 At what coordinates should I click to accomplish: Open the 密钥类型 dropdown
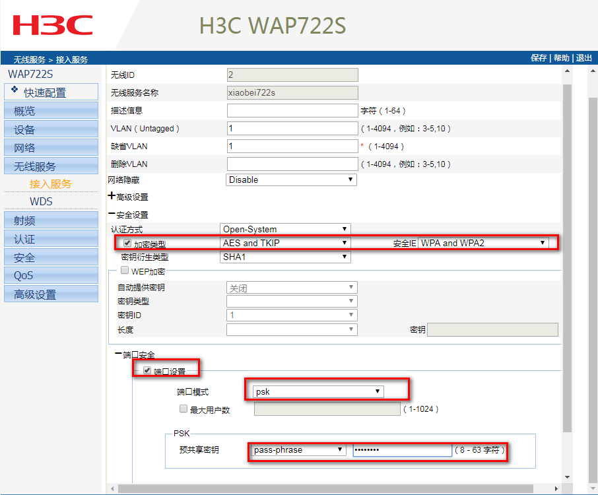tap(292, 301)
